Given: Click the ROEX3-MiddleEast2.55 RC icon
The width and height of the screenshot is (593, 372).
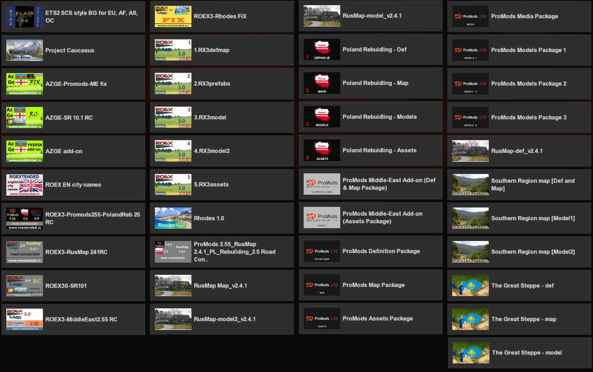Looking at the screenshot, I should 25,319.
